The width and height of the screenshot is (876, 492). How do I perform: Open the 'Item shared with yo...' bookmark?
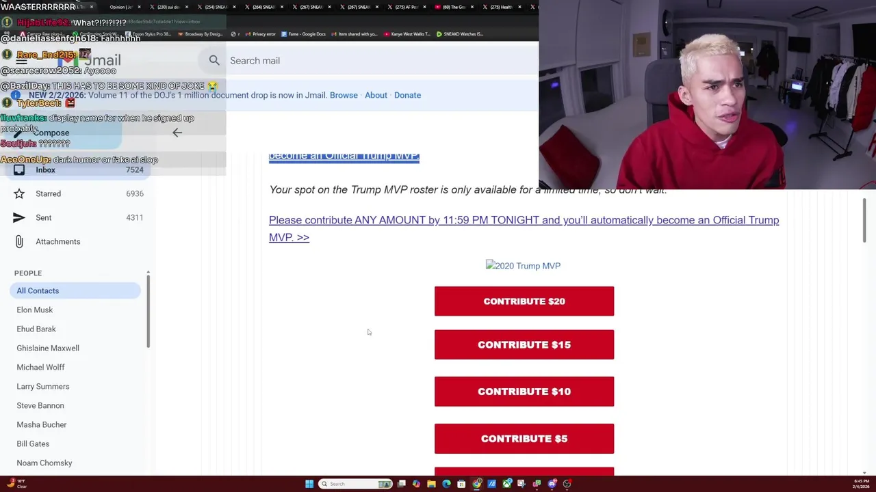point(355,34)
